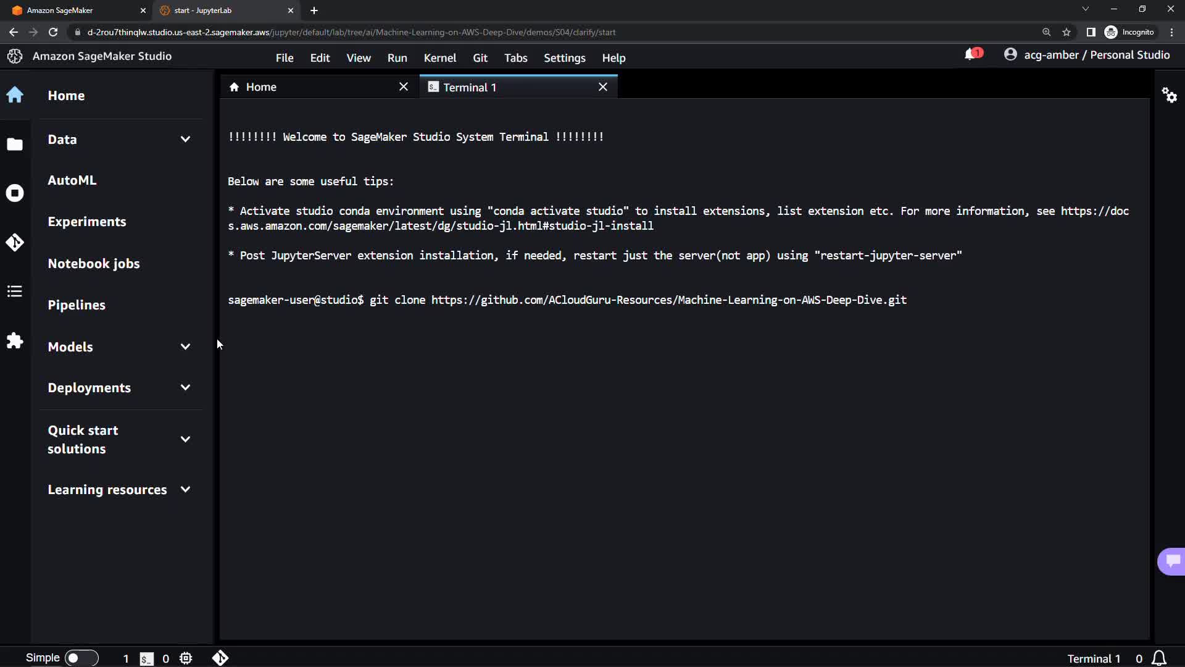Open Experiments in the navigation panel

pos(87,222)
